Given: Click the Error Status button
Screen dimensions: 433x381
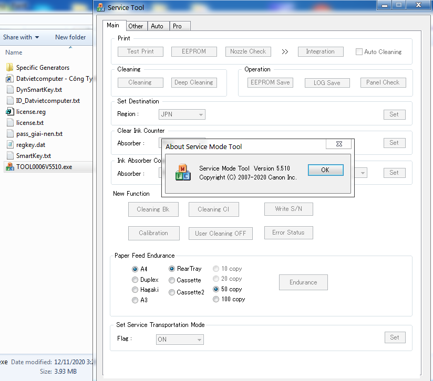Looking at the screenshot, I should click(x=288, y=232).
